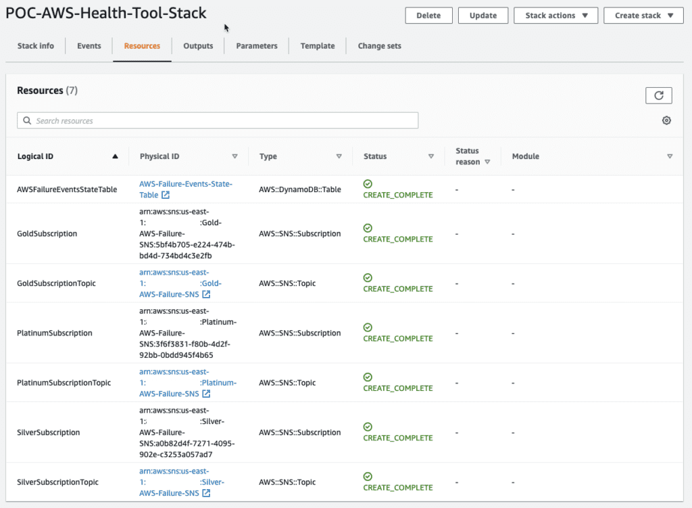This screenshot has width=692, height=508.
Task: Open the Create stack dropdown
Action: (643, 16)
